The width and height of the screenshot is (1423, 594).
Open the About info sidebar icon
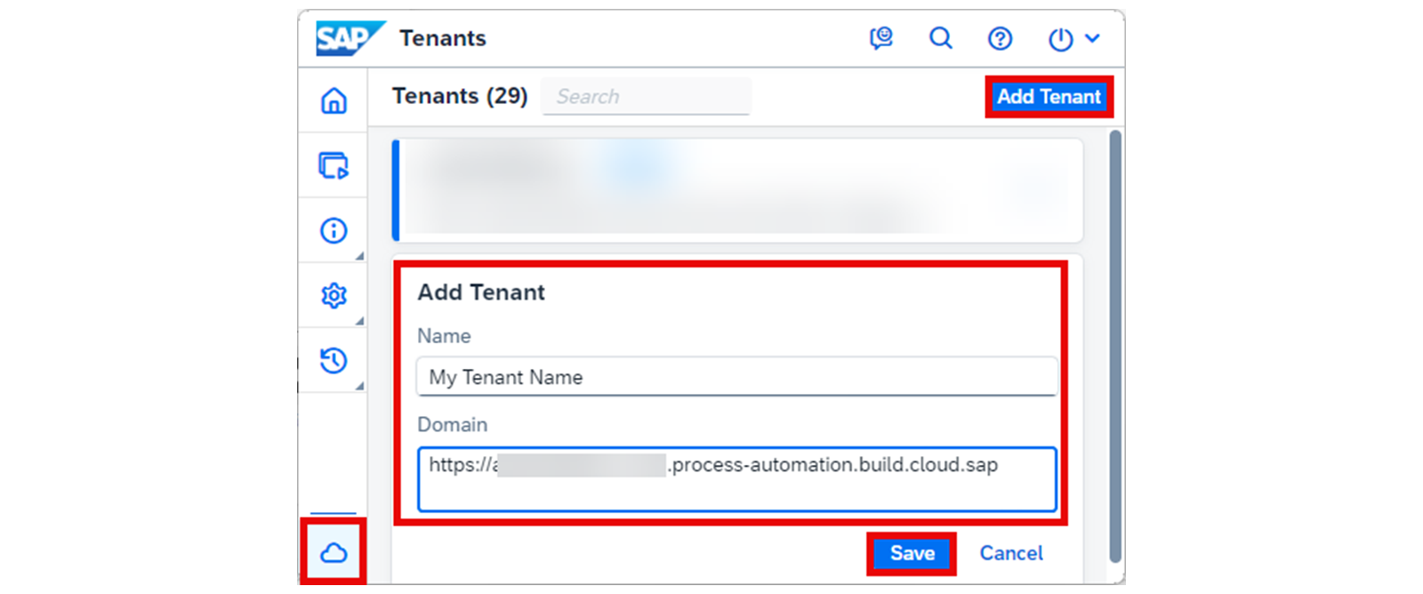tap(334, 230)
